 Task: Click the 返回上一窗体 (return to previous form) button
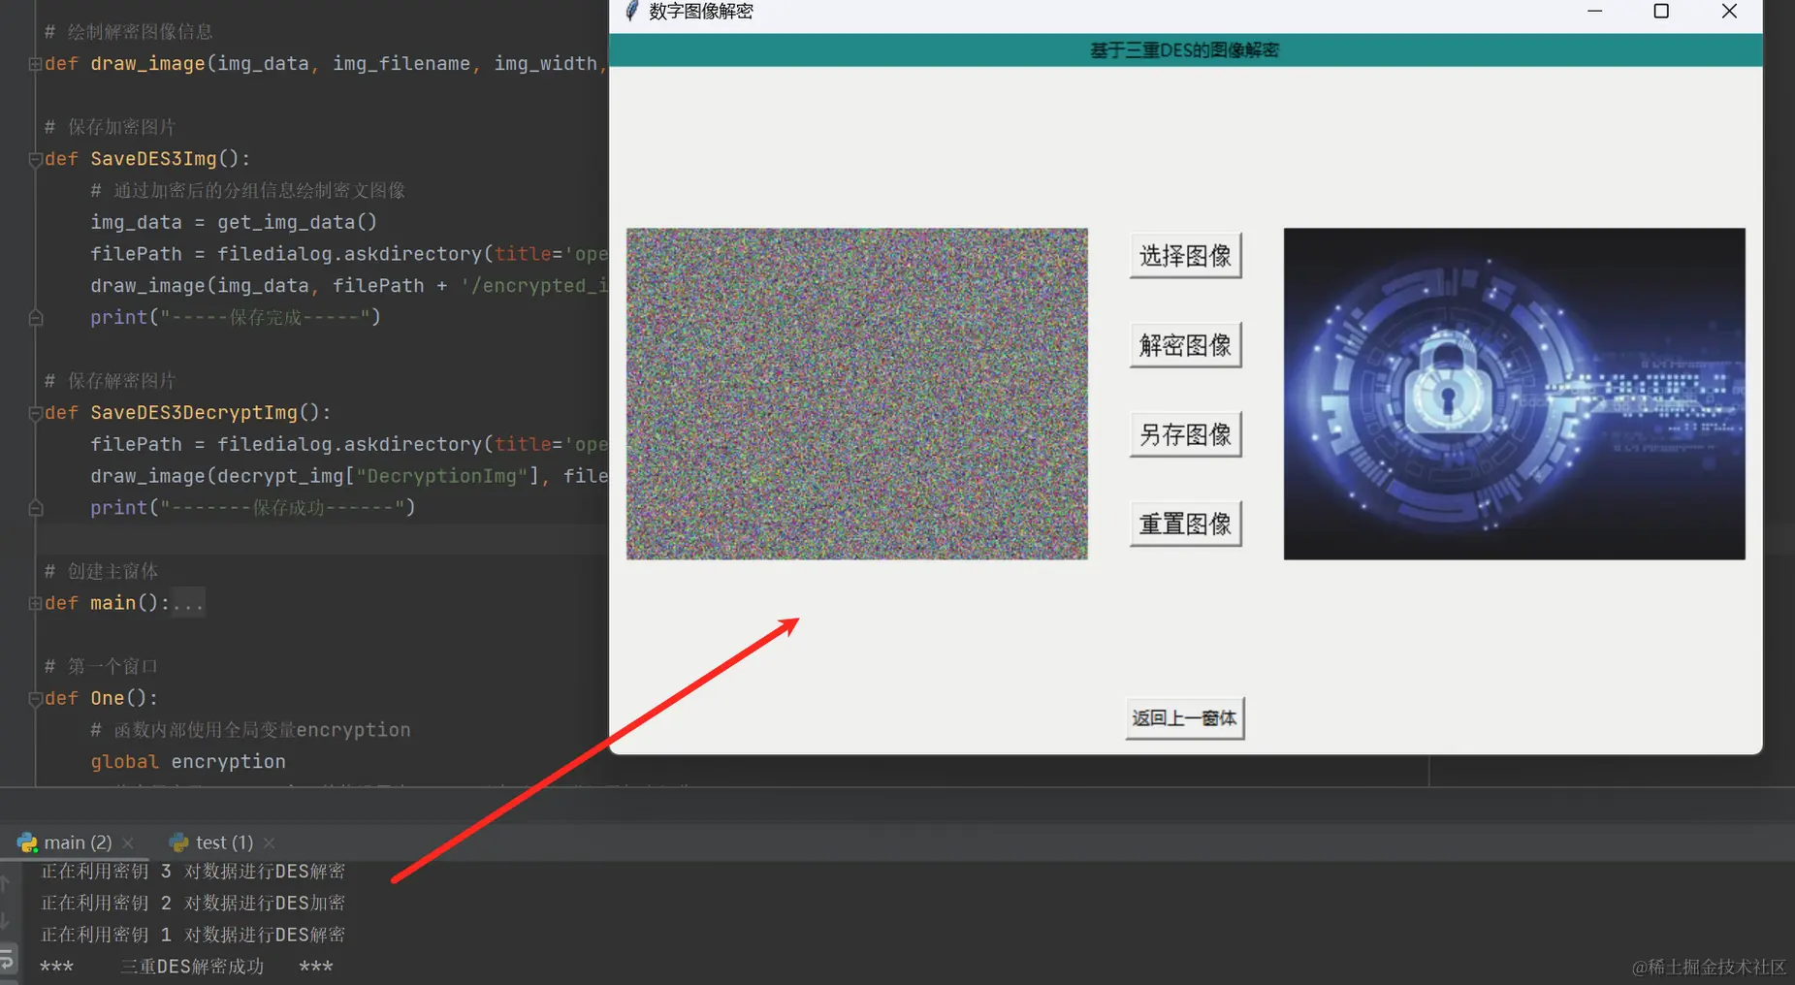coord(1184,718)
